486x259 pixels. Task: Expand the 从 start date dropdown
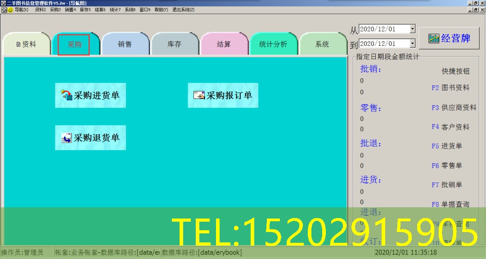click(x=412, y=29)
